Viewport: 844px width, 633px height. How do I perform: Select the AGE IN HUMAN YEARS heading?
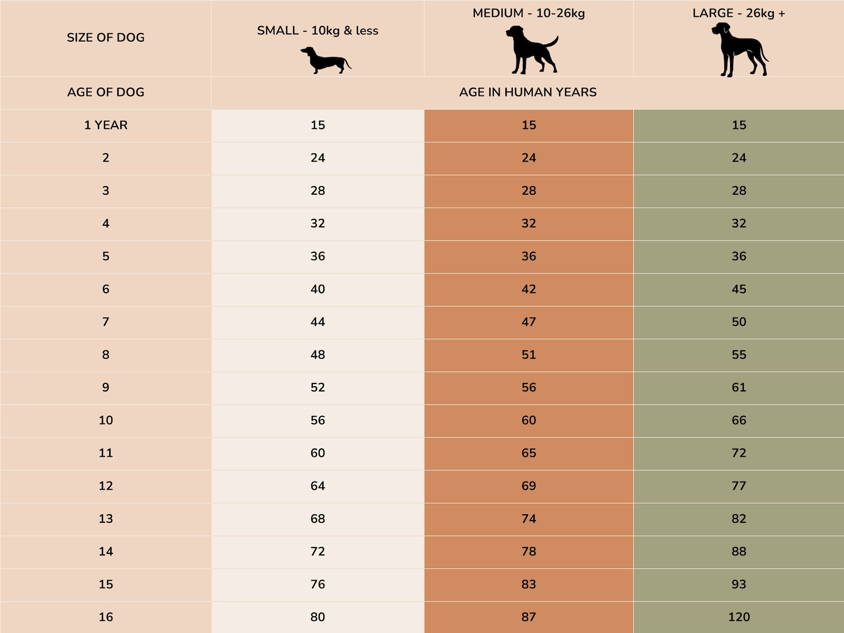tap(527, 92)
